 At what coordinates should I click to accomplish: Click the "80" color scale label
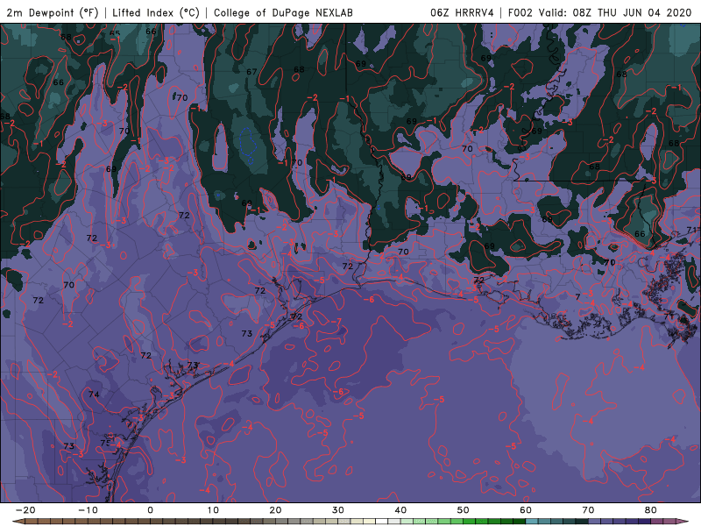(651, 510)
